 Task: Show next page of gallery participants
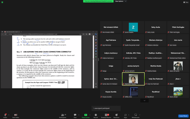tap(145, 101)
